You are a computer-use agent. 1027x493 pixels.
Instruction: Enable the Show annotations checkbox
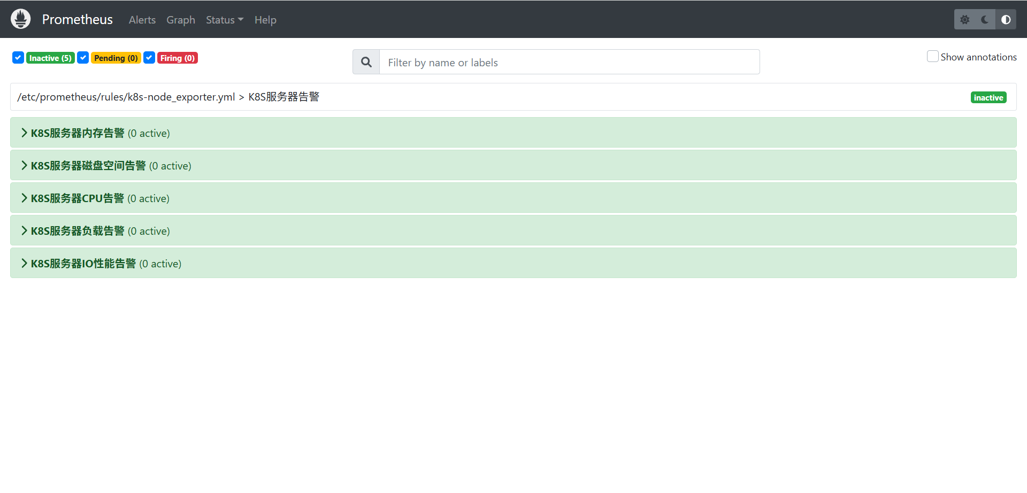pos(932,57)
